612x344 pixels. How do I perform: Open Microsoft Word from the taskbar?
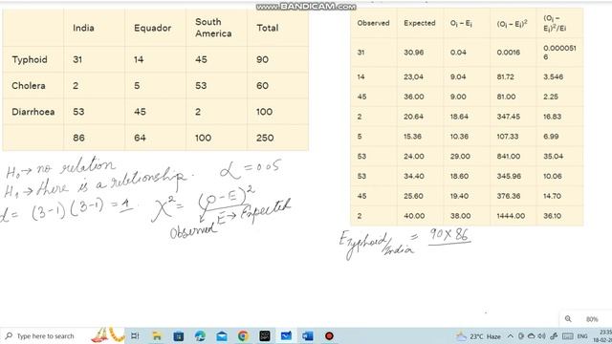pos(308,335)
